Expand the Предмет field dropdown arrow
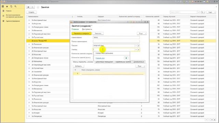 click(136, 45)
